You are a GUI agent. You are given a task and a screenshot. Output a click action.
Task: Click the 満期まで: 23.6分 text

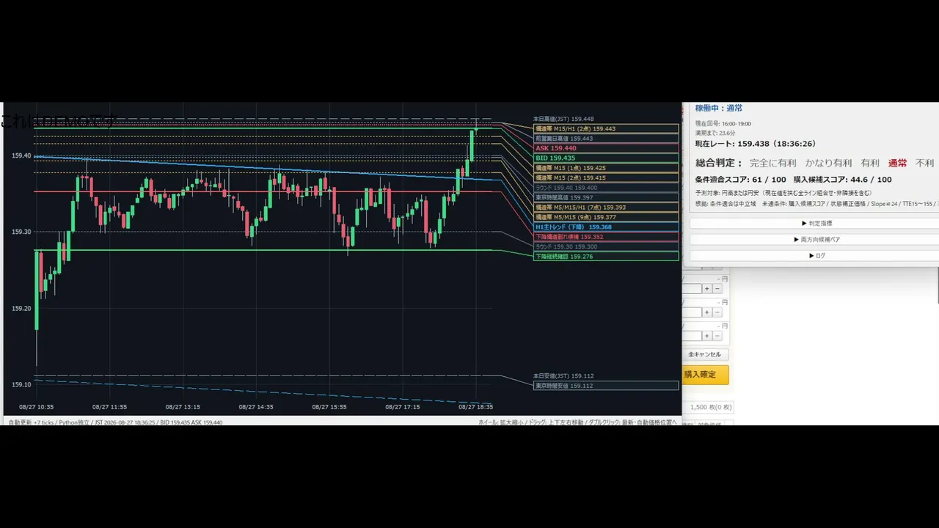click(715, 133)
